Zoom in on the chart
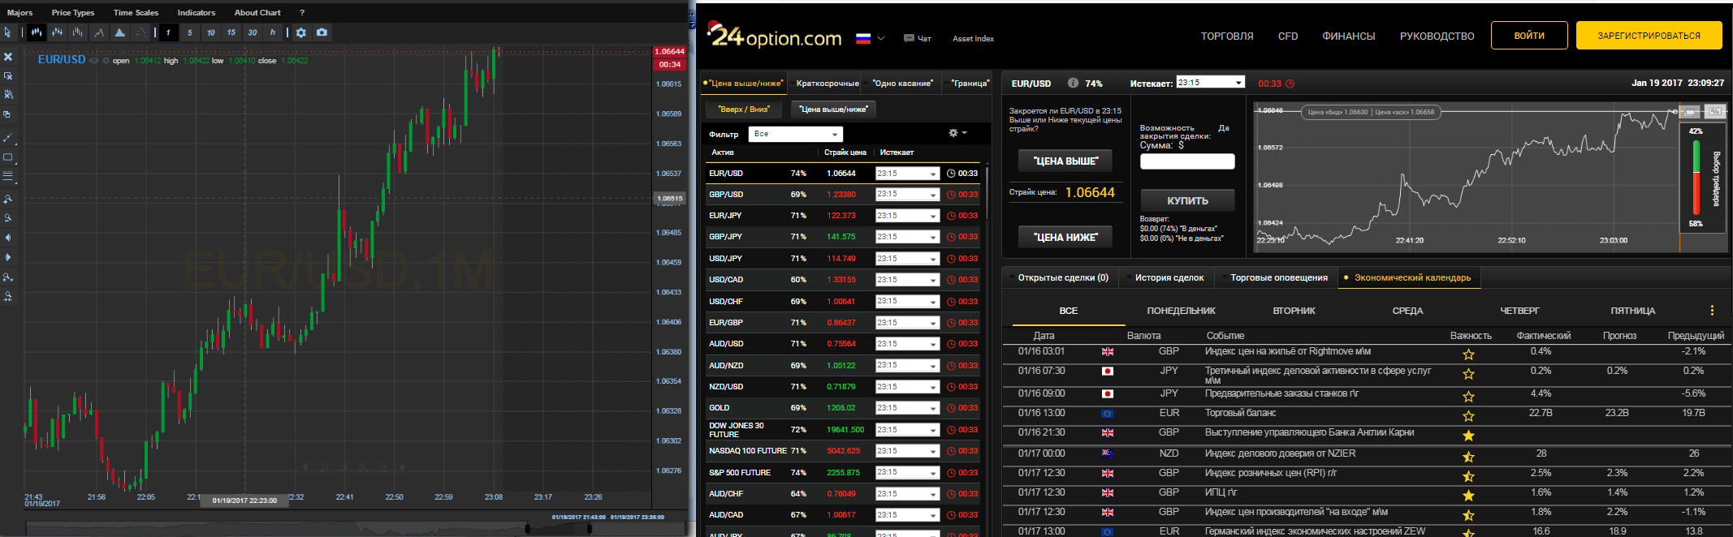The height and width of the screenshot is (537, 1733). (x=8, y=199)
